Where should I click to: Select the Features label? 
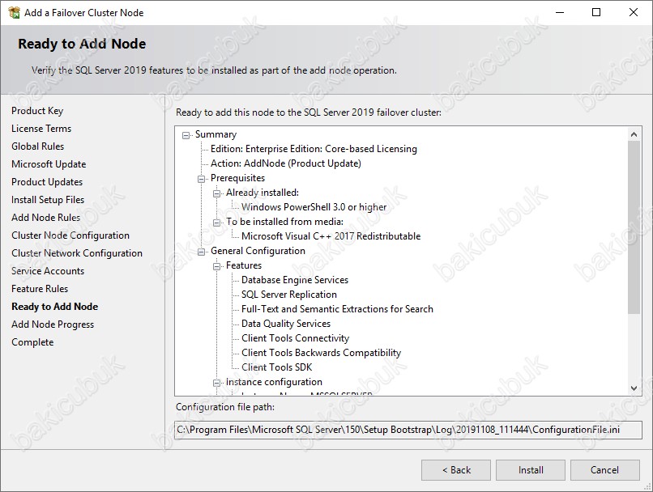pyautogui.click(x=244, y=265)
